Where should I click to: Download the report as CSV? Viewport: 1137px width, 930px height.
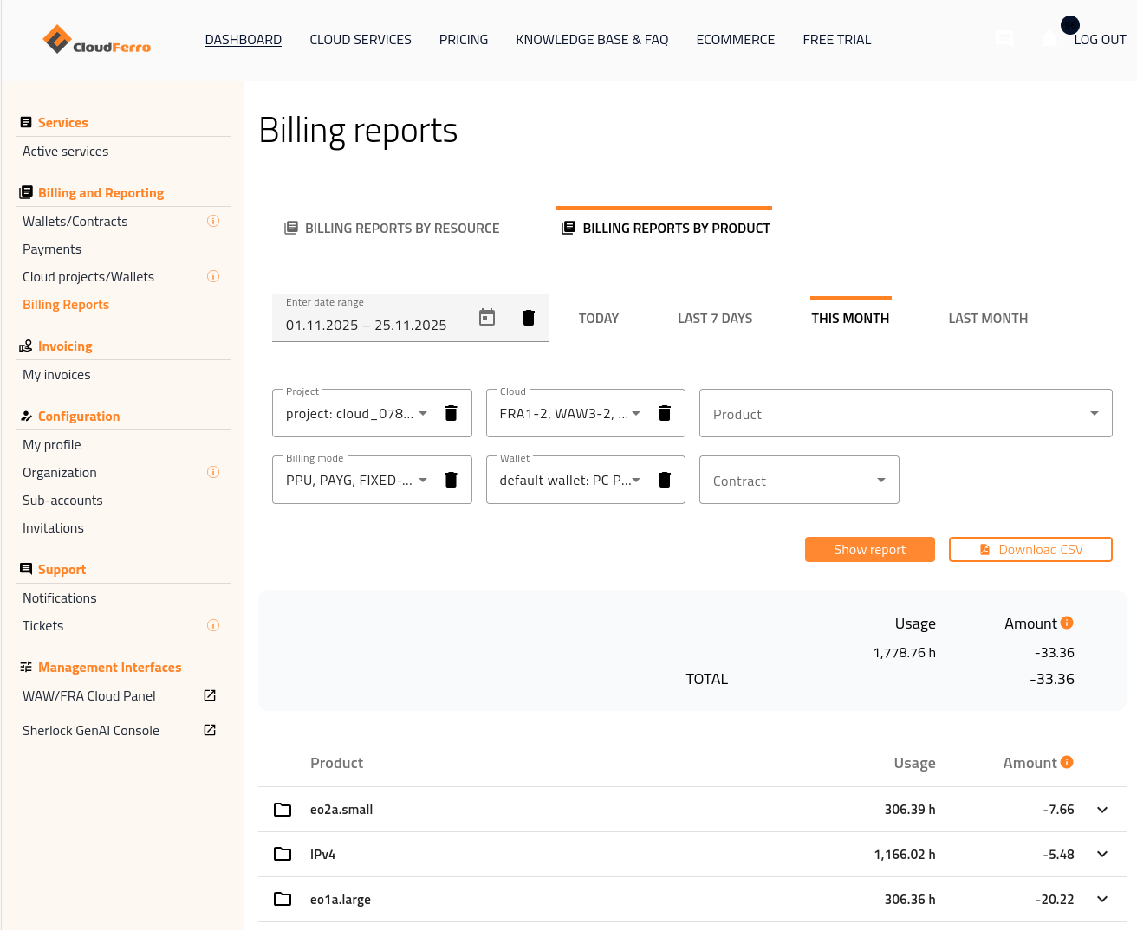pyautogui.click(x=1030, y=550)
